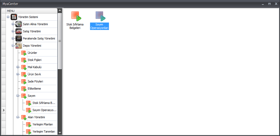Click the Ürün Sevk tree icon

pyautogui.click(x=24, y=74)
